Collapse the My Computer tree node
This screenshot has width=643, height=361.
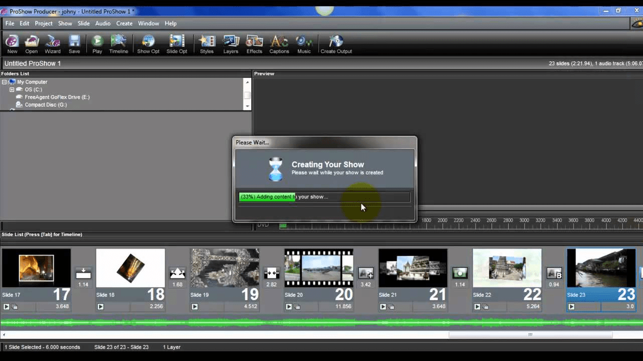pos(4,82)
